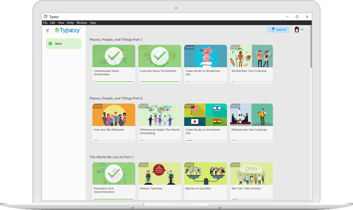Click the checkmark on Cultures Have Similarities

[x=160, y=56]
